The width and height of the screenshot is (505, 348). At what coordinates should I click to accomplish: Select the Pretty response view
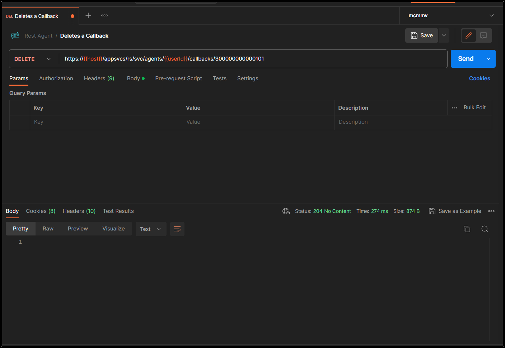click(20, 229)
